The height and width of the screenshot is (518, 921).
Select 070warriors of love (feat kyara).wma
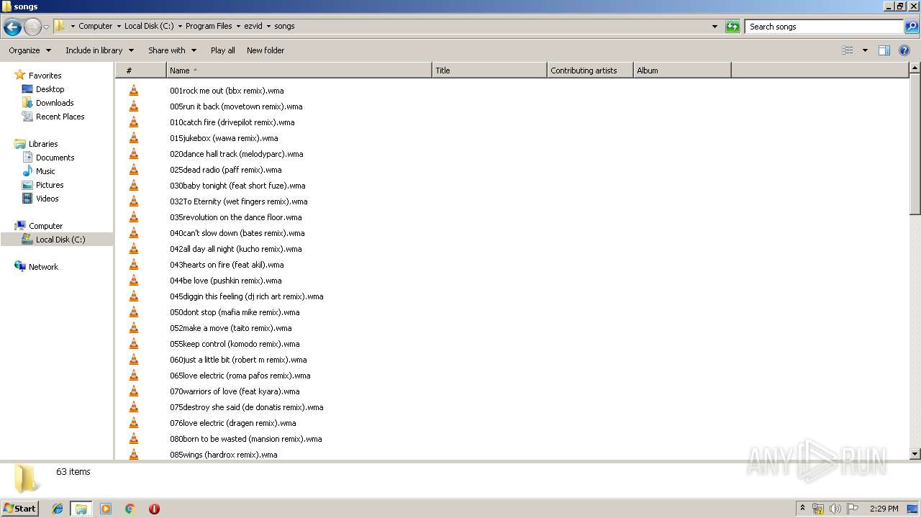[235, 391]
